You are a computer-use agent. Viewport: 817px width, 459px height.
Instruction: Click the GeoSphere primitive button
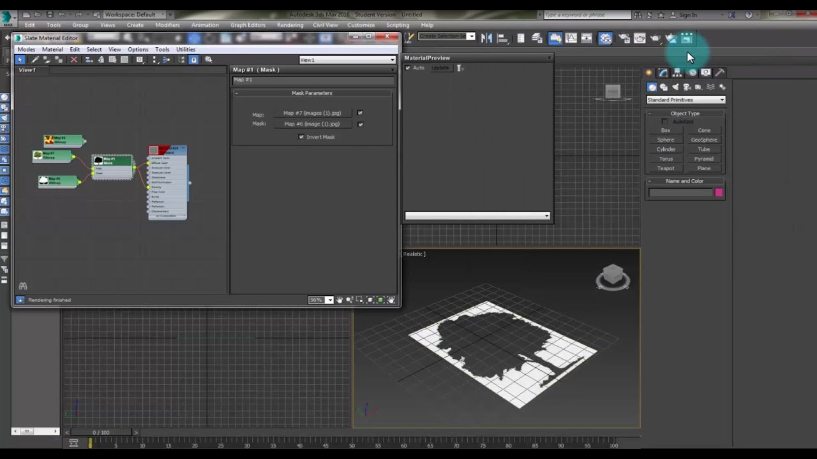click(x=704, y=140)
